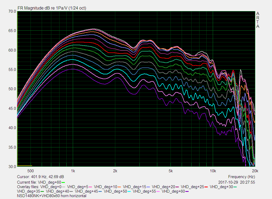Click the yellow cursor marker at plot bottom-left
The width and height of the screenshot is (272, 199).
(25, 166)
